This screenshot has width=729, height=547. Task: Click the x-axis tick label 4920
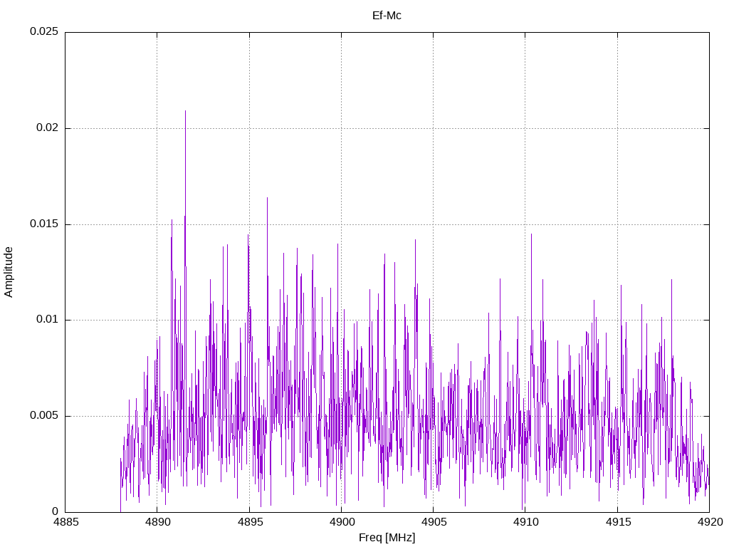coord(710,522)
